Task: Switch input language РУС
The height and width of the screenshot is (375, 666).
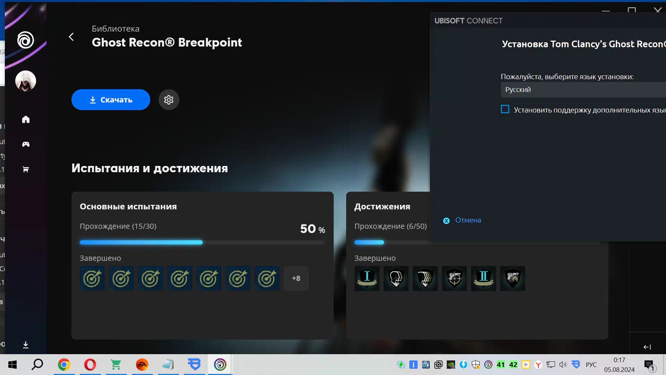Action: tap(591, 365)
